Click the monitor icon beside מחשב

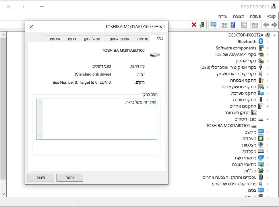point(261,132)
